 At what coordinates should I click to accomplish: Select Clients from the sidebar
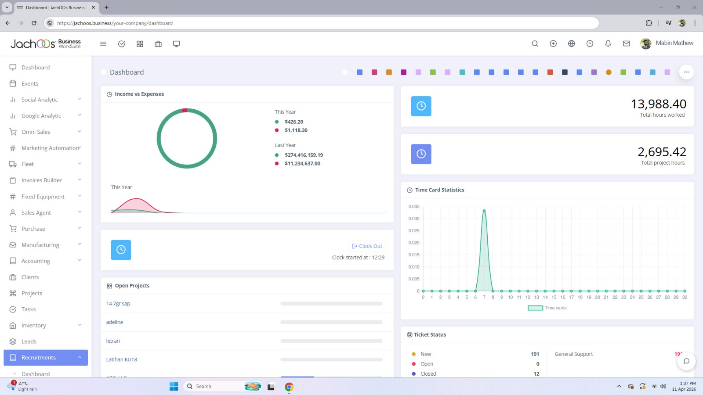(30, 277)
